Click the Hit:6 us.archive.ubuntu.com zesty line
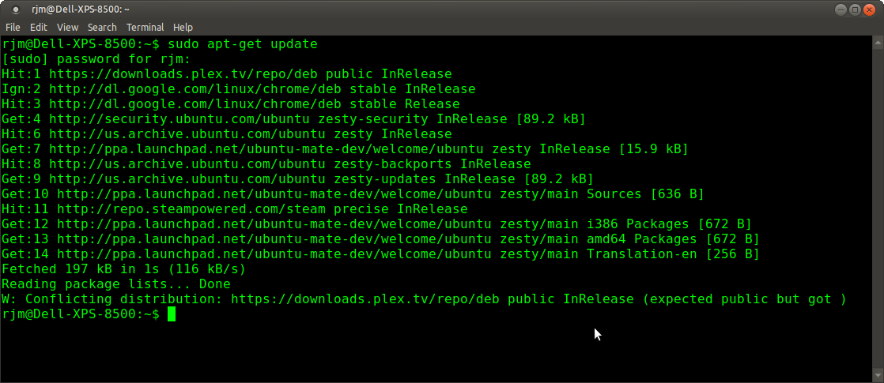 (x=227, y=134)
